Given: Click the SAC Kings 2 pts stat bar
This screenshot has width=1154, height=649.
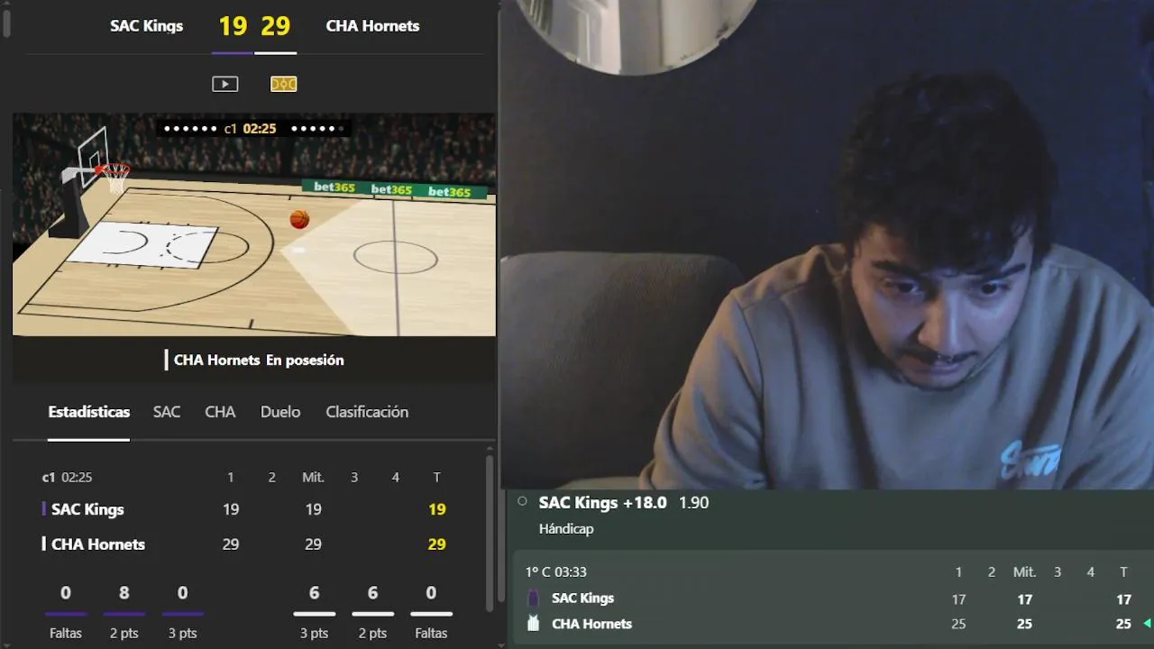Looking at the screenshot, I should coord(124,614).
